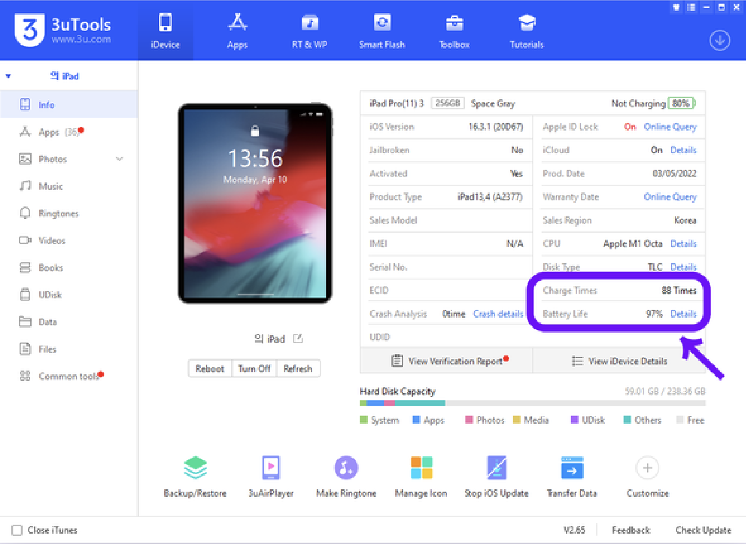746x544 pixels.
Task: Open Battery Life Details link
Action: click(x=683, y=314)
